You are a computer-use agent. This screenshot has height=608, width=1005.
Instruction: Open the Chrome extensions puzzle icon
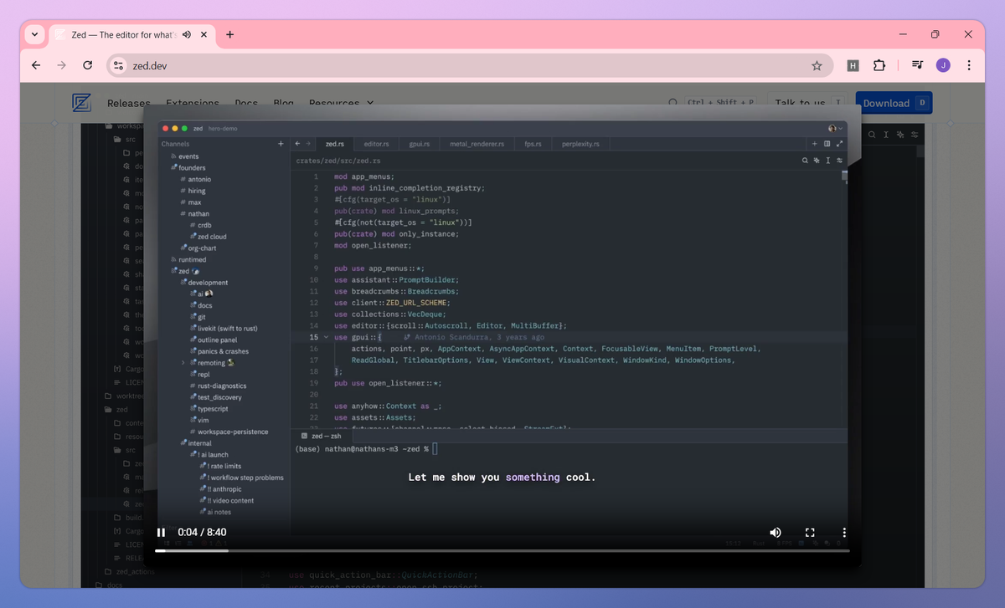click(879, 65)
